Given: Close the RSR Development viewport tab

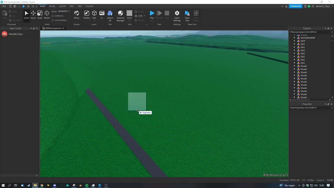Looking at the screenshot, I should [63, 28].
